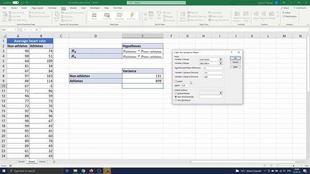Viewport: 310px width, 174px height.
Task: Click OK in the z-Test dialog
Action: 235,58
